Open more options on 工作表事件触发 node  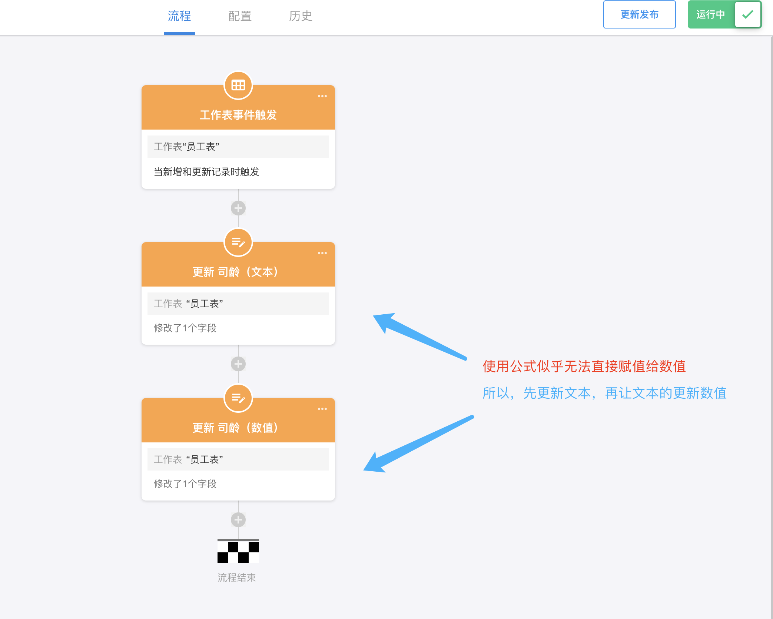pyautogui.click(x=322, y=96)
